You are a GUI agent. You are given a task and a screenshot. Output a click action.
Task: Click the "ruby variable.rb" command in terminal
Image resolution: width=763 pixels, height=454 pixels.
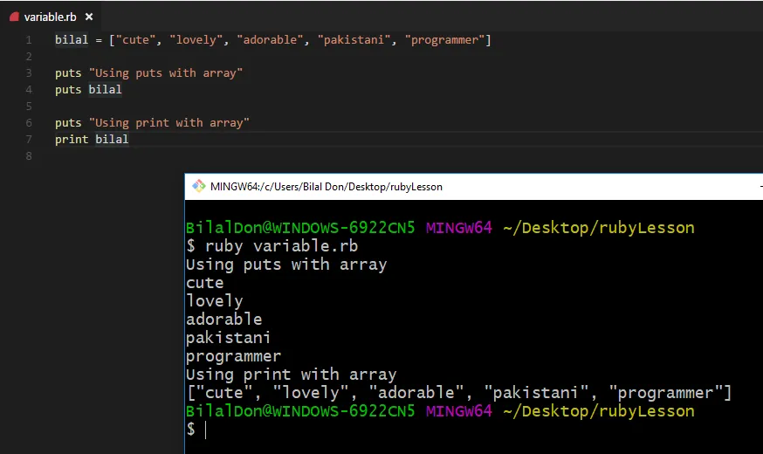point(281,246)
